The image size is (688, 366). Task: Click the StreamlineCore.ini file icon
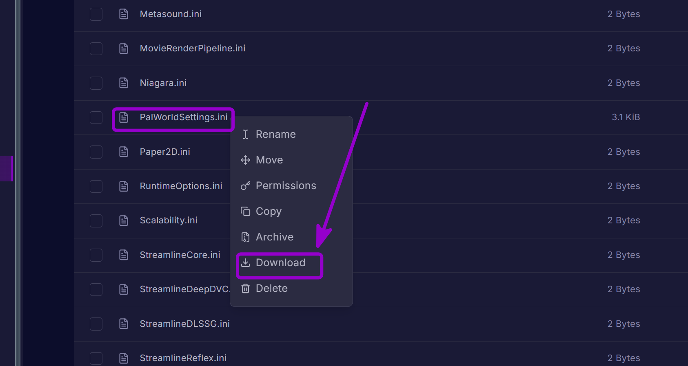click(x=124, y=255)
